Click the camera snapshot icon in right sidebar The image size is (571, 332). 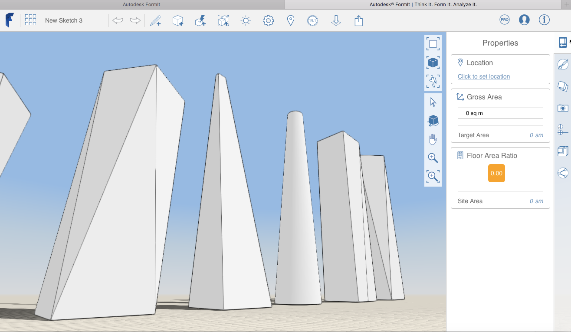coord(562,108)
